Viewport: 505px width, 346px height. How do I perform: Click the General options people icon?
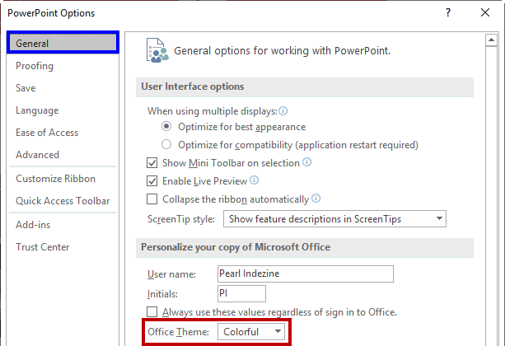pos(157,50)
